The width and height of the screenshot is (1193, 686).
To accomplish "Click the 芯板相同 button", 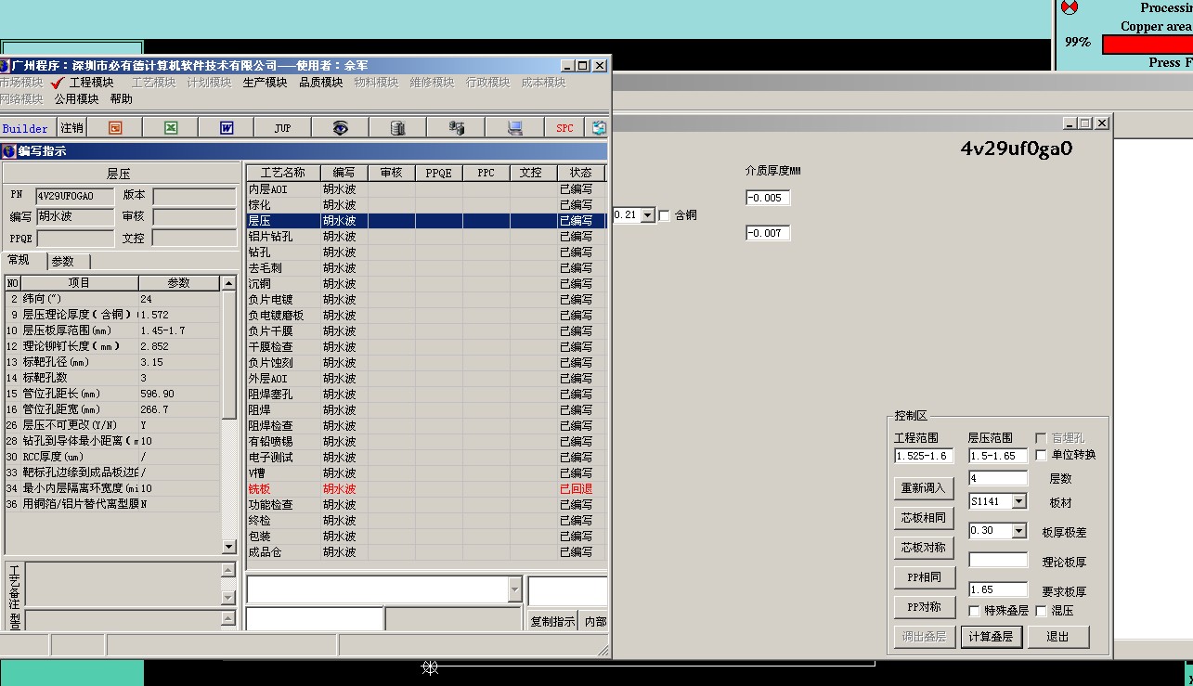I will pyautogui.click(x=924, y=518).
